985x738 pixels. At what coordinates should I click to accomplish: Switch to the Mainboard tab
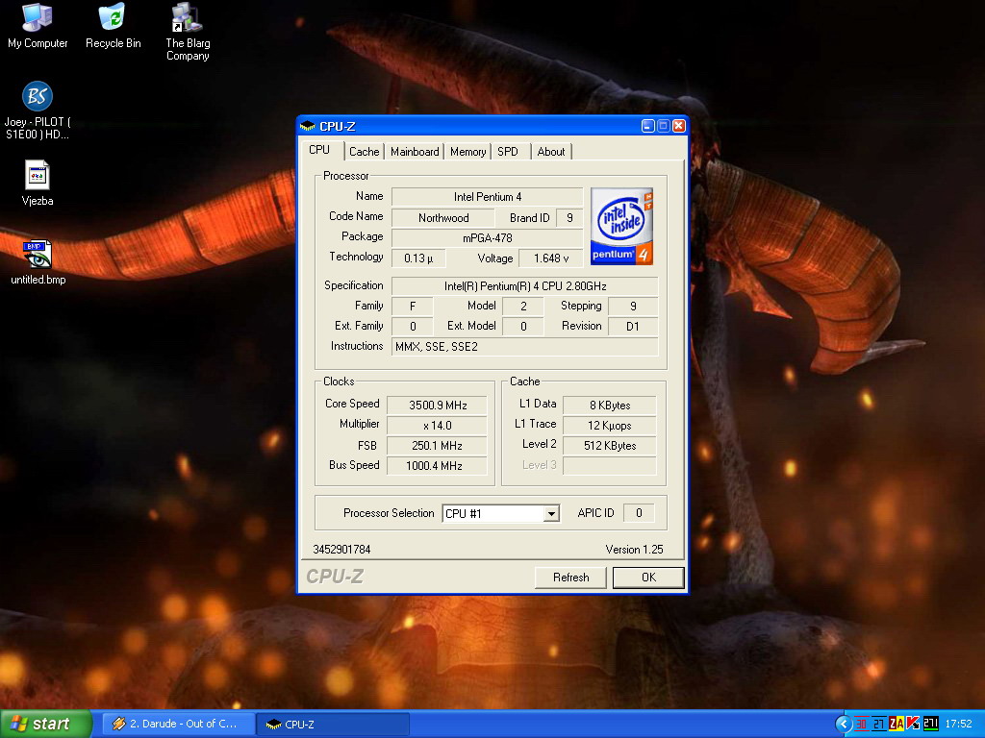click(x=415, y=152)
